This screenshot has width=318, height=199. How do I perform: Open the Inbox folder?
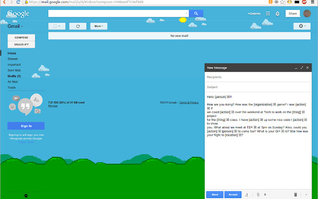click(12, 53)
